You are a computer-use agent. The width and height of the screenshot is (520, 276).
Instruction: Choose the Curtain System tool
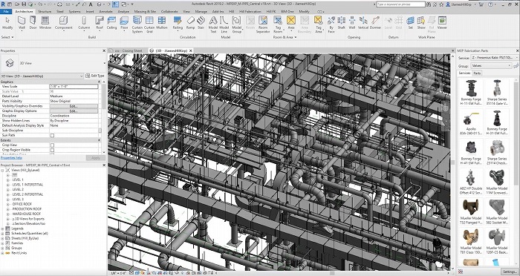(137, 24)
